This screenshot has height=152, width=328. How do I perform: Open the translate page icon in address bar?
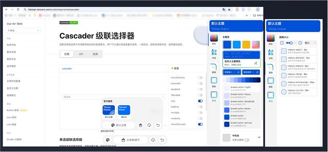[224, 10]
